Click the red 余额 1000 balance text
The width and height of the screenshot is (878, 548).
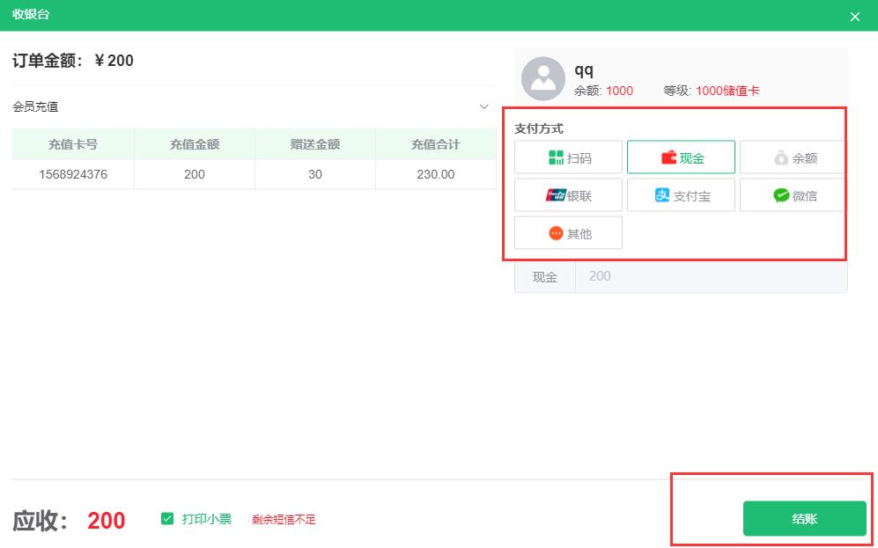coord(620,90)
